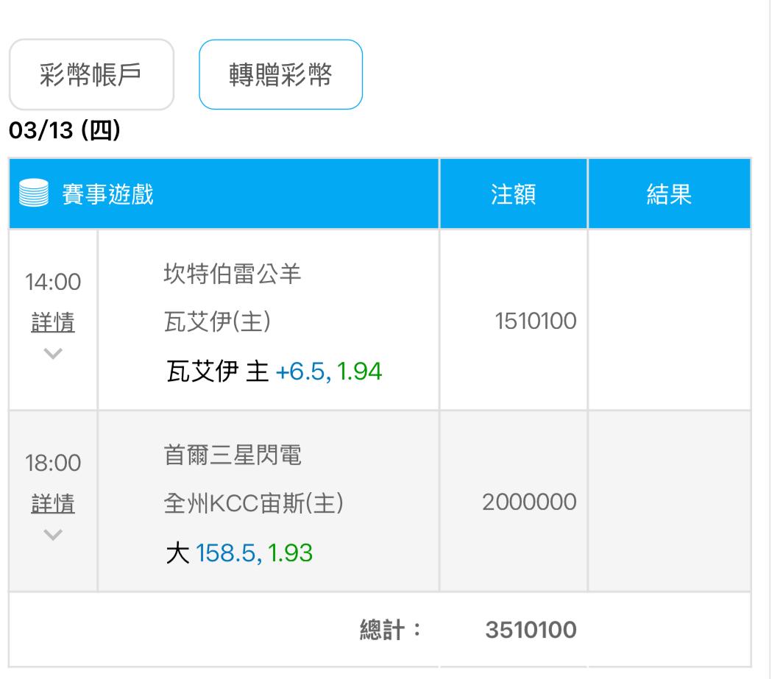Select the team name 全州KCC宙斯(主)
Viewport: 780px width, 679px height.
tap(254, 503)
